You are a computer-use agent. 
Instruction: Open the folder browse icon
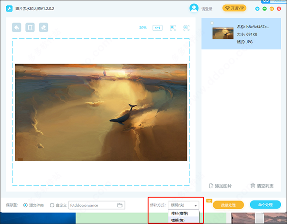pyautogui.click(x=120, y=205)
